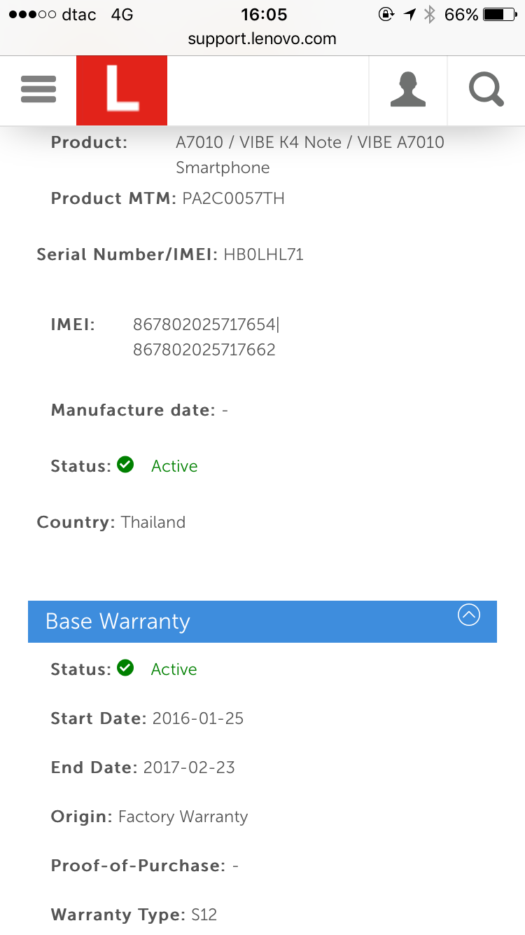Tap the Active text under Base Warranty
The height and width of the screenshot is (935, 525).
click(x=174, y=669)
